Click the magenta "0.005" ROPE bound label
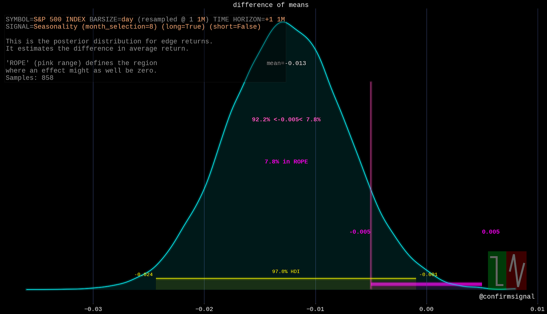 pyautogui.click(x=491, y=232)
